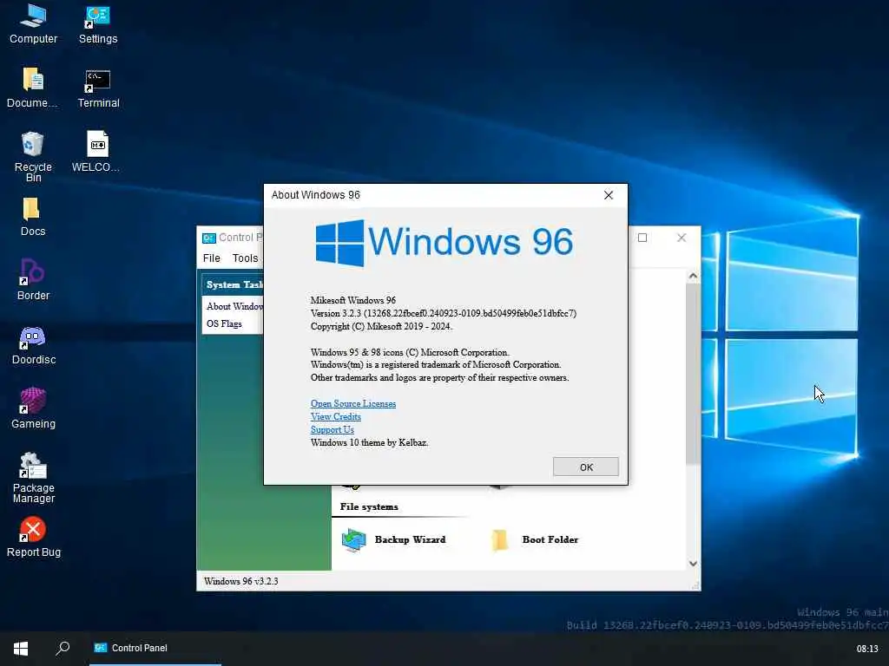This screenshot has width=889, height=666.
Task: Open the Settings desktop shortcut
Action: coord(98,23)
